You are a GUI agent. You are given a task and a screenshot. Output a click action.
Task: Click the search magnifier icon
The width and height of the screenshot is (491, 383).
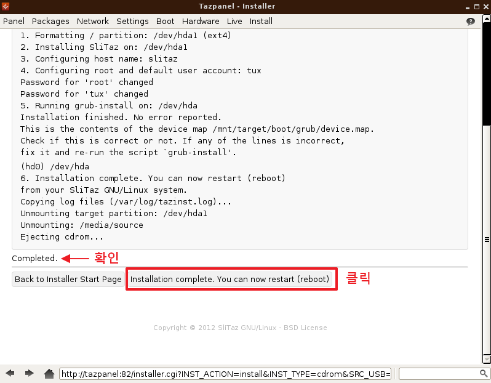(x=484, y=373)
